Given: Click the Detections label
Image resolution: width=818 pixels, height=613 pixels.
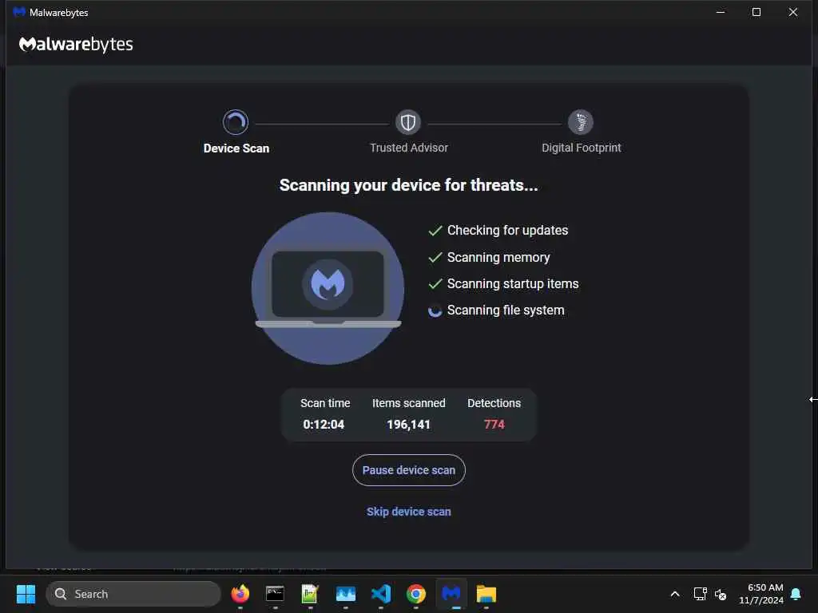Looking at the screenshot, I should 494,403.
